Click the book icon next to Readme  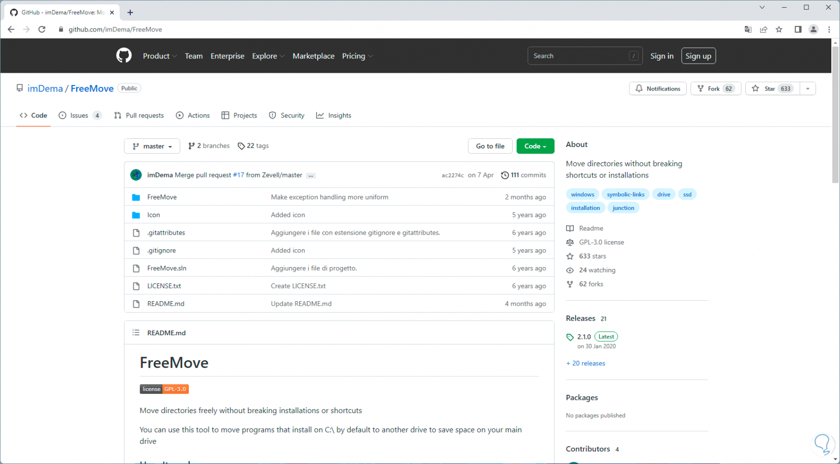(x=570, y=228)
